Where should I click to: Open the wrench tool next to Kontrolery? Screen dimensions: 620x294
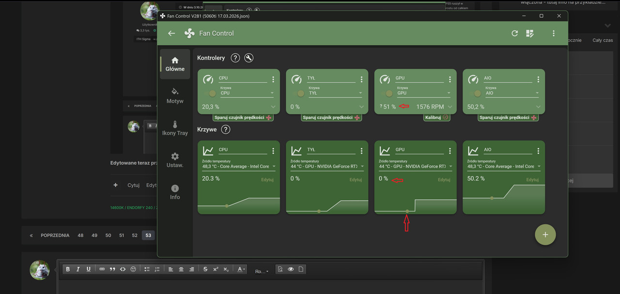click(249, 58)
